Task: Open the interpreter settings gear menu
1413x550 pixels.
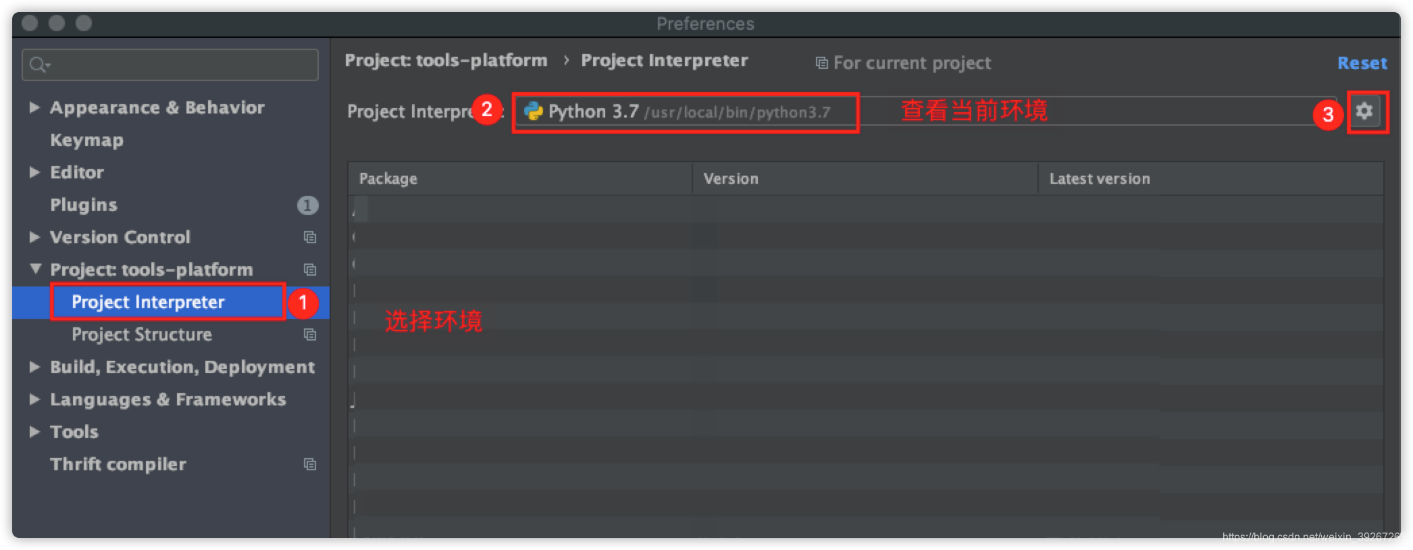Action: coord(1364,111)
